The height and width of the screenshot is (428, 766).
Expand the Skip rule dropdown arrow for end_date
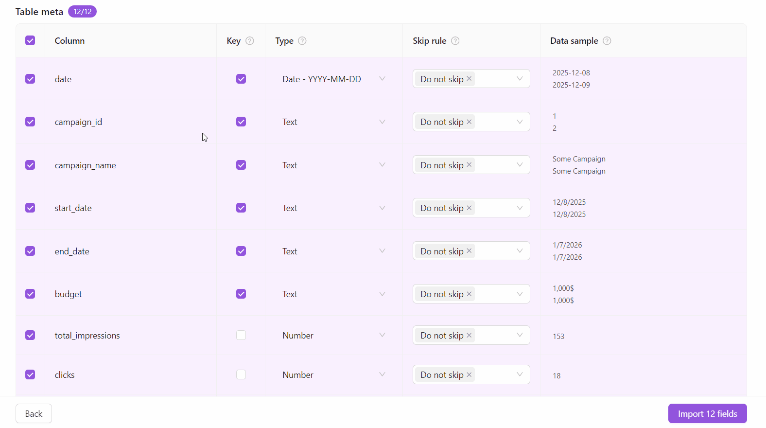(x=520, y=251)
